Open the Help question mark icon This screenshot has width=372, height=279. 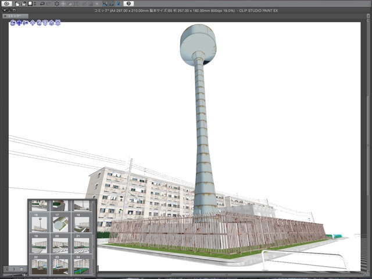[x=128, y=4]
